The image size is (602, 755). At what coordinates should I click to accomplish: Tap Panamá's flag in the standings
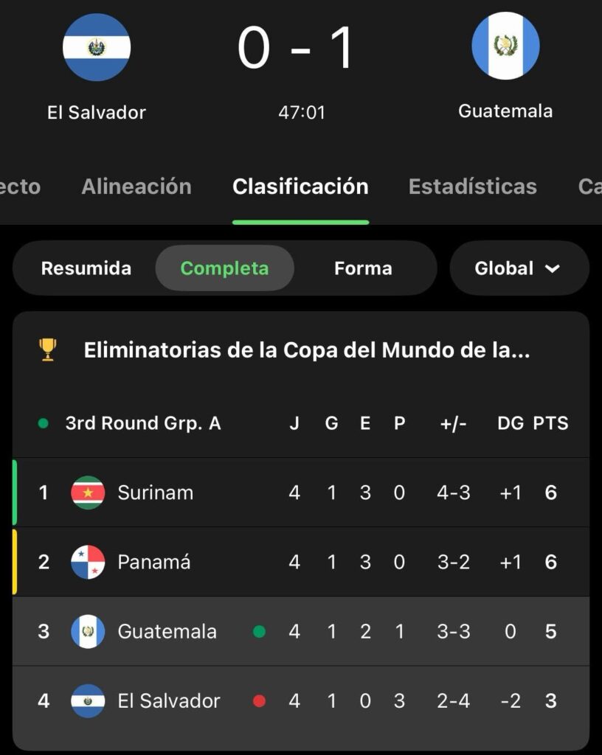click(x=88, y=562)
